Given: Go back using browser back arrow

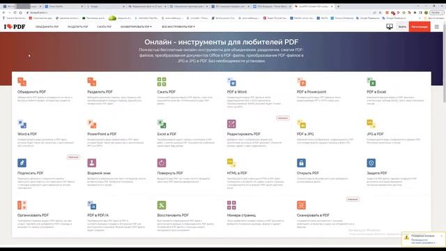Looking at the screenshot, I should click(x=3, y=13).
